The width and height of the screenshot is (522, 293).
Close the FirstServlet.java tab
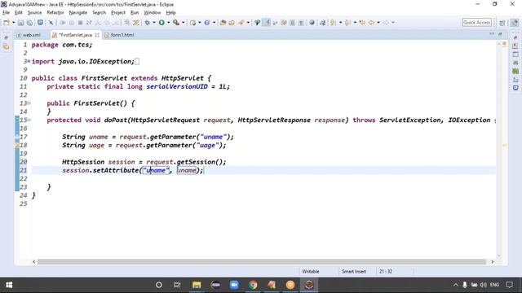click(97, 35)
